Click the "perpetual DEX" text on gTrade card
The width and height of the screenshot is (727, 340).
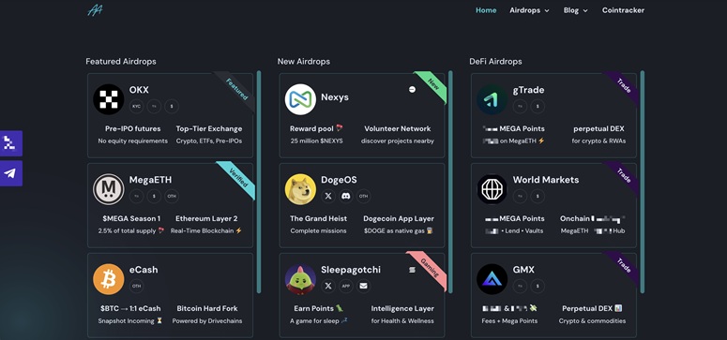point(598,128)
